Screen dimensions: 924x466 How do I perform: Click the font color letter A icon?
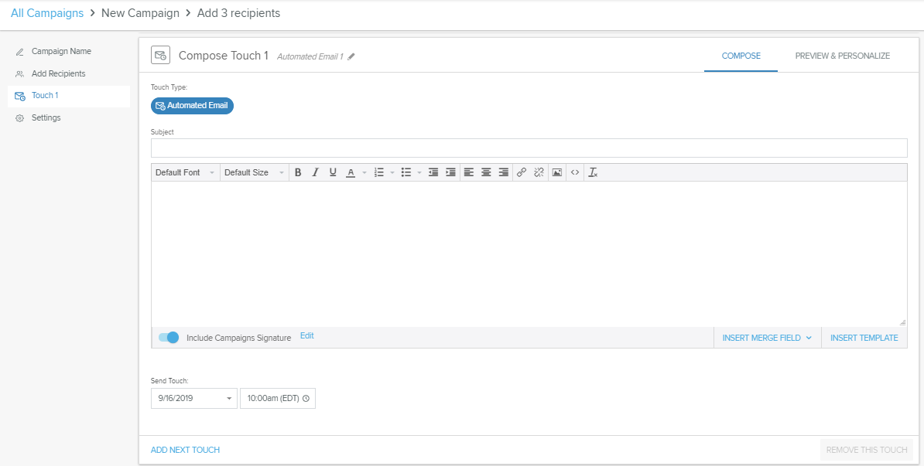[351, 172]
